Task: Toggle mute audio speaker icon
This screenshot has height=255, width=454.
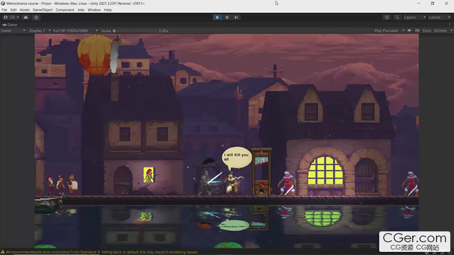Action: tap(410, 30)
